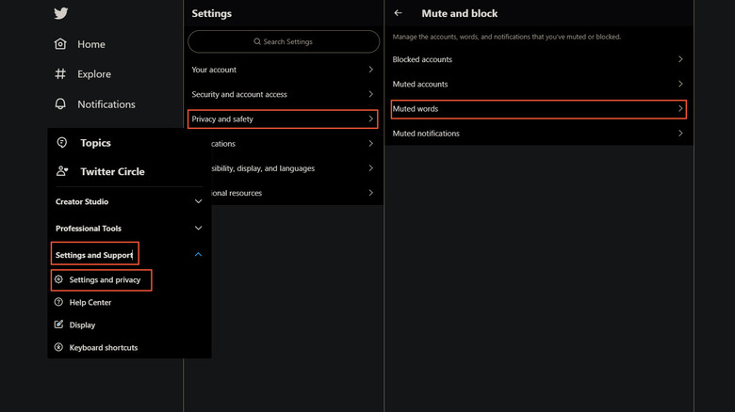This screenshot has height=412, width=735.
Task: Click the Keyboard shortcuts icon
Action: tap(59, 347)
